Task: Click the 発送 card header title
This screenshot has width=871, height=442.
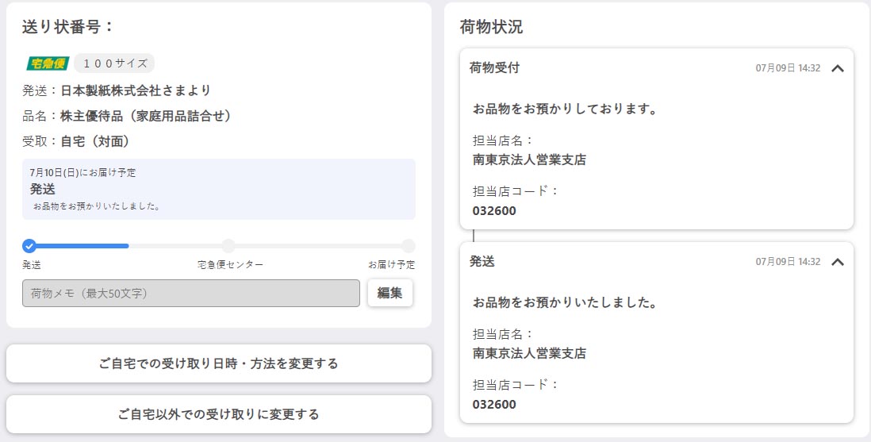Action: tap(482, 261)
